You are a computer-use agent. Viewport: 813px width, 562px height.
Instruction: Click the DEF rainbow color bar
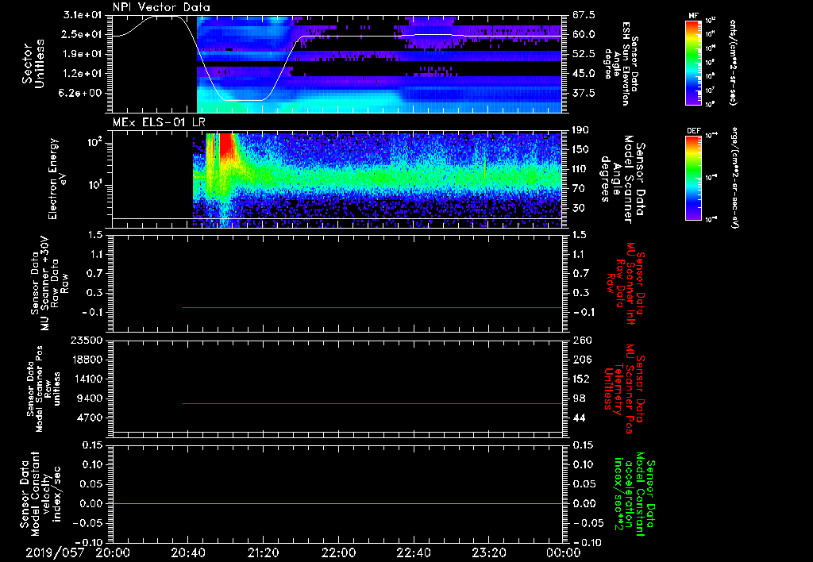[693, 178]
